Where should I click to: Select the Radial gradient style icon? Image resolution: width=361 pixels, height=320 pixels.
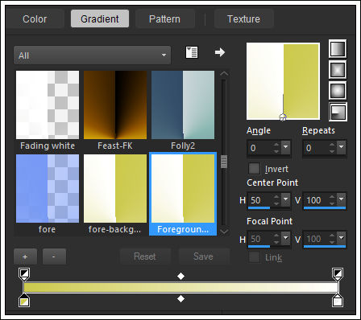338,112
